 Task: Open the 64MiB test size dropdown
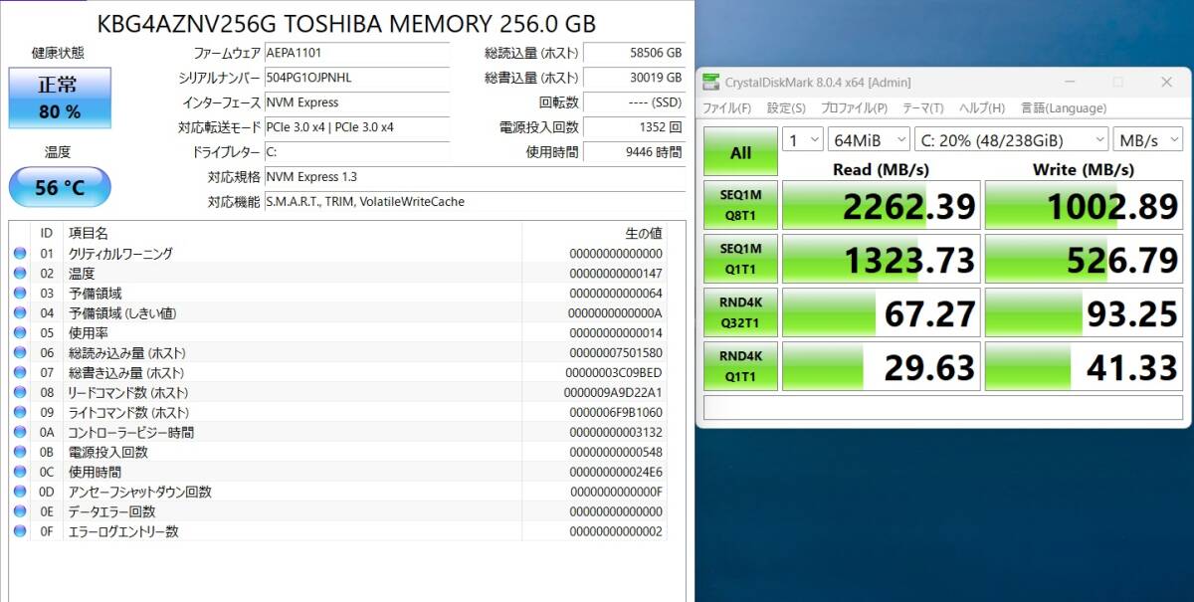click(869, 140)
